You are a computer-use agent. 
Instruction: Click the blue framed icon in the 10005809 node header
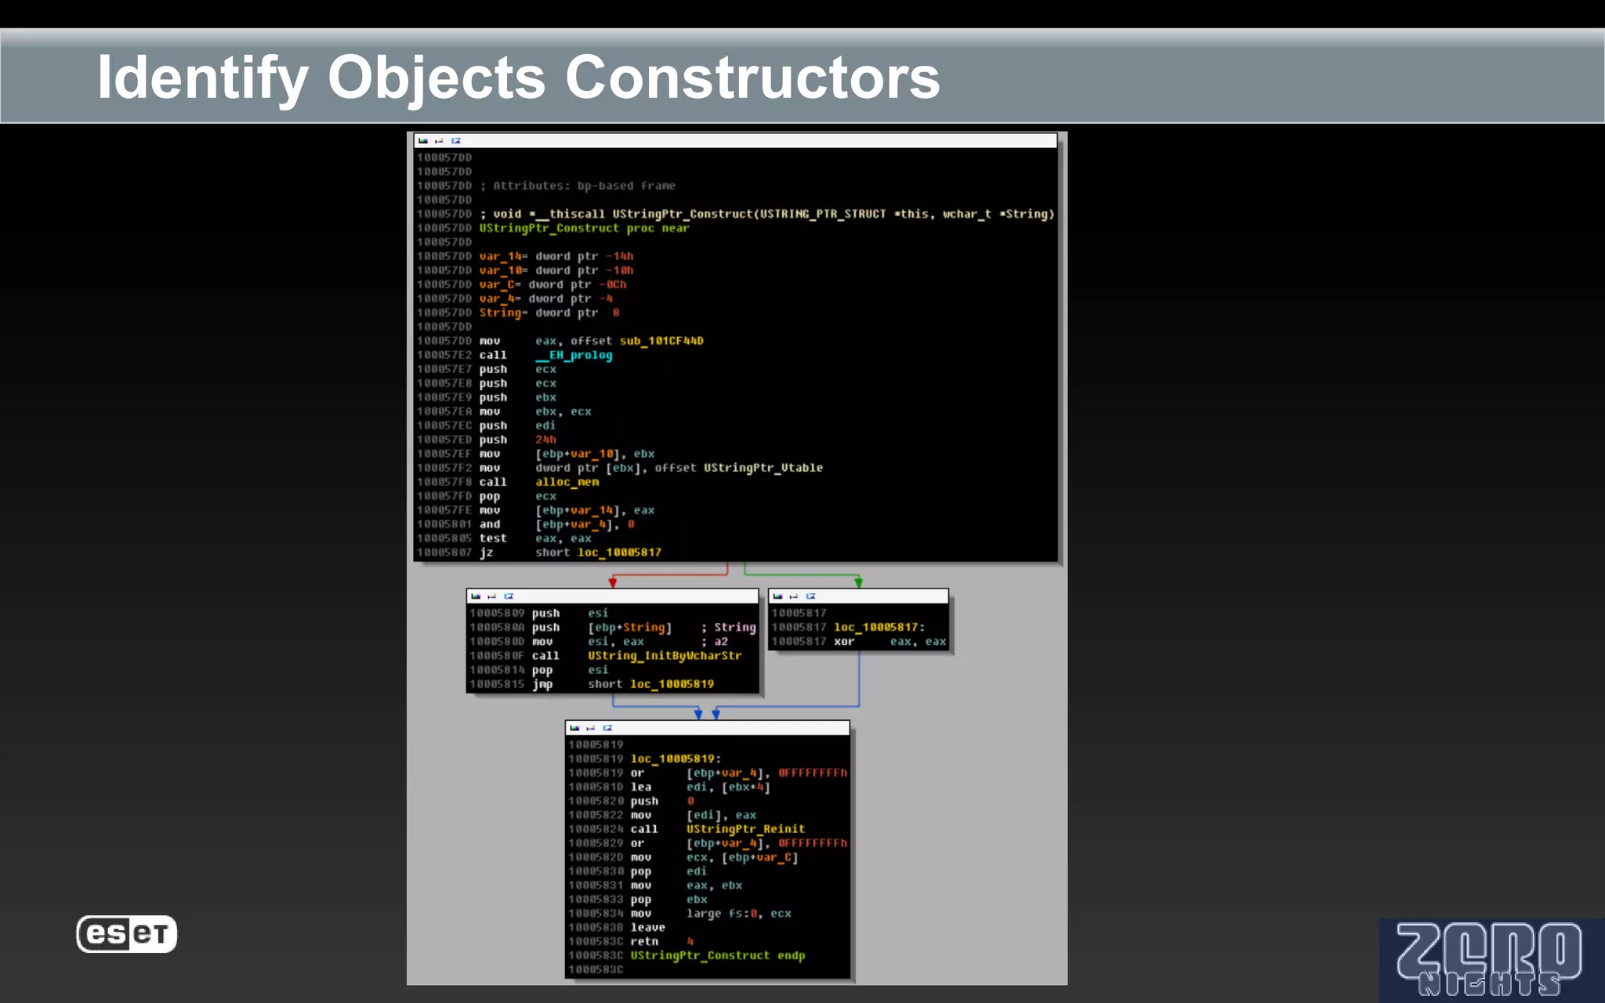509,596
